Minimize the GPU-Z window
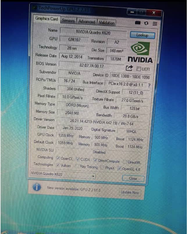The height and width of the screenshot is (234, 187). coord(132,12)
